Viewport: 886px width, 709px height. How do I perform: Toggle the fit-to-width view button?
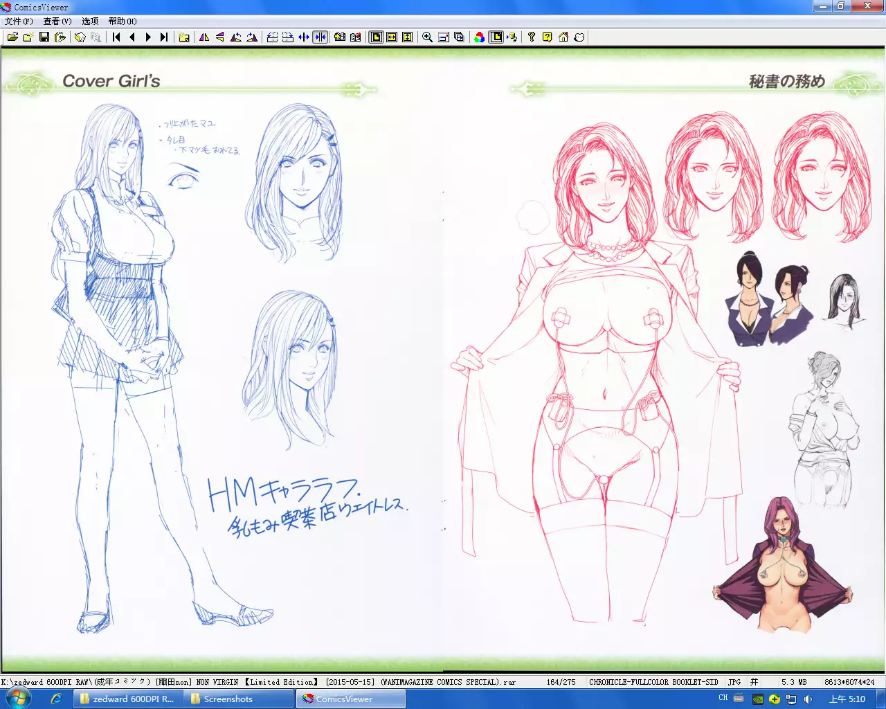(392, 37)
